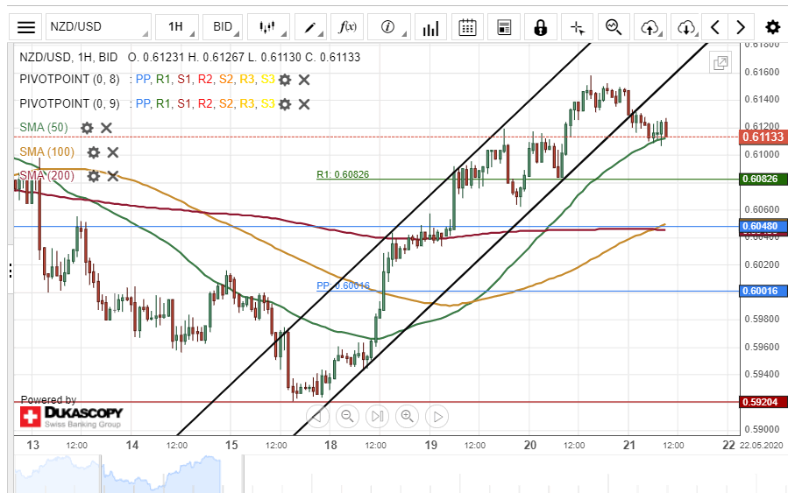
Task: Click the cloud upload icon
Action: coord(650,26)
